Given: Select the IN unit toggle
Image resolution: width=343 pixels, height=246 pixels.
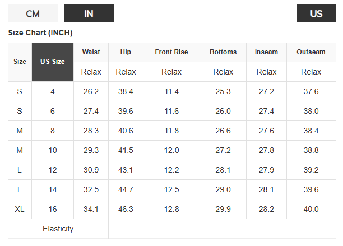Looking at the screenshot, I should tap(89, 13).
